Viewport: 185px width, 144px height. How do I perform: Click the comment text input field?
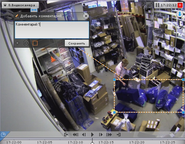pos(52,30)
